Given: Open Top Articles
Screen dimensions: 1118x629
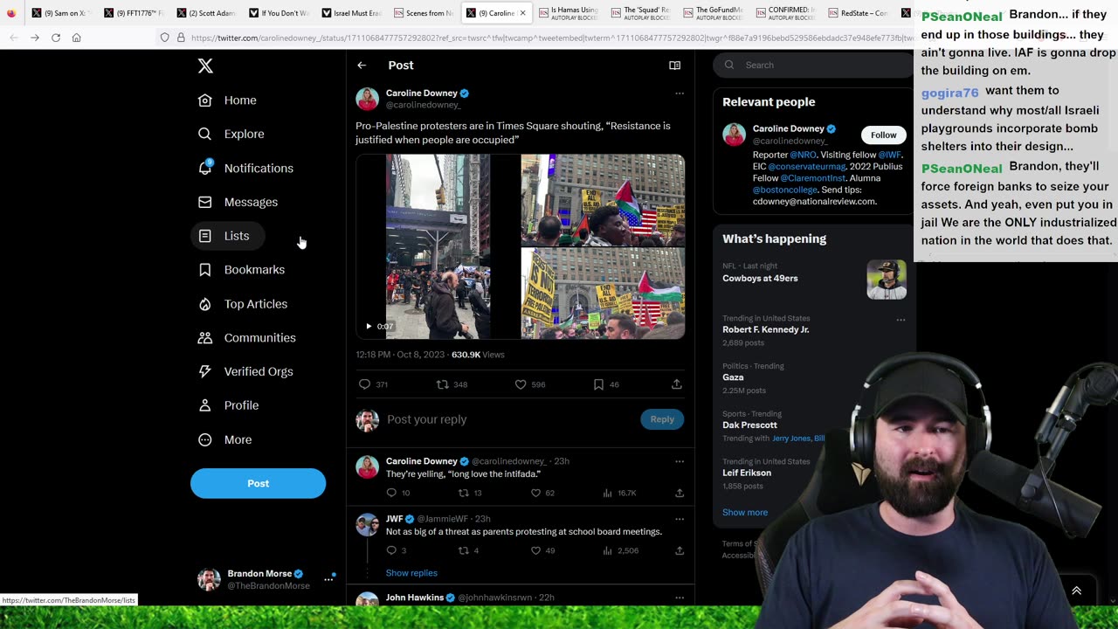Looking at the screenshot, I should coord(243,304).
